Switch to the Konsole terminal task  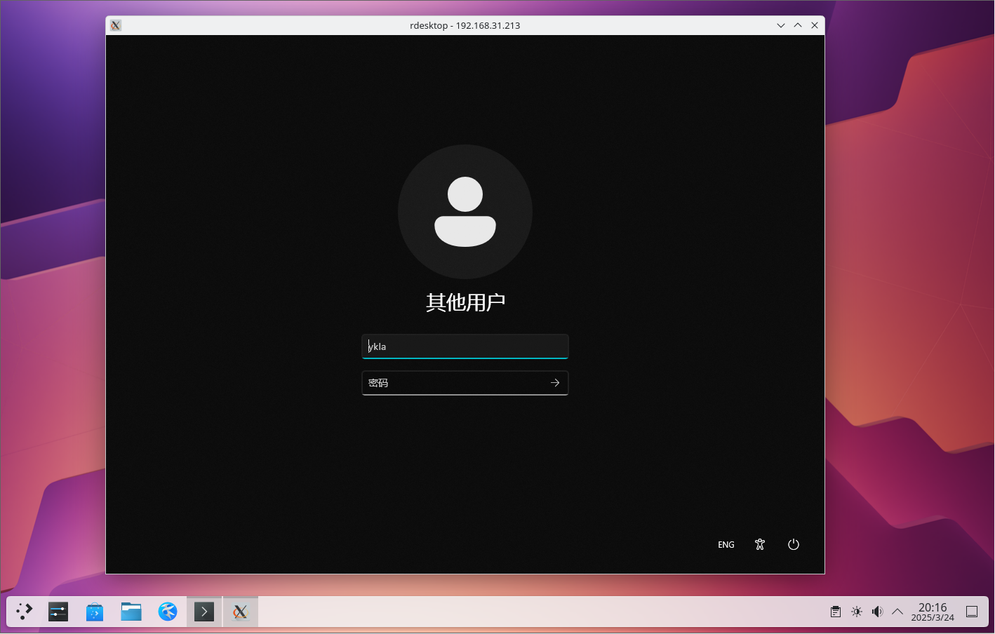coord(204,612)
